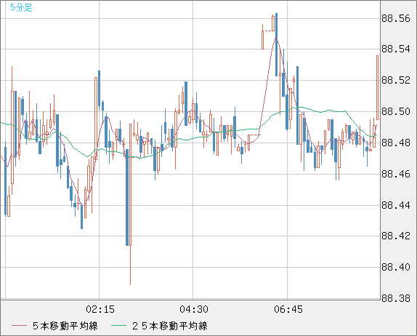Click the 88.52 price axis label

point(396,80)
